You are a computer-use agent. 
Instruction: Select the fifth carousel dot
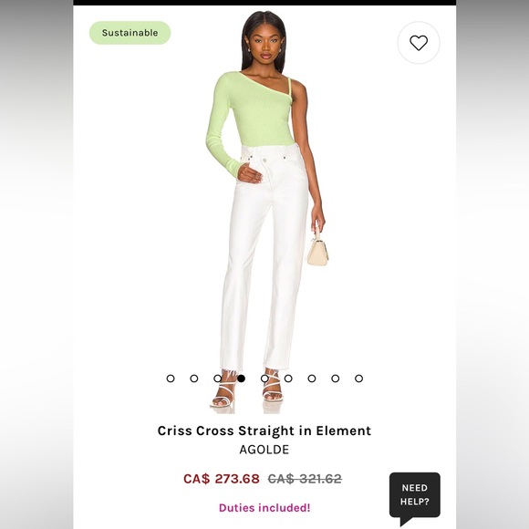(264, 379)
